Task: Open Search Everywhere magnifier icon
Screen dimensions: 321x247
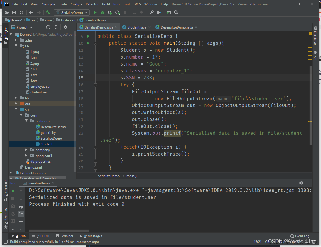Action: tap(176, 12)
